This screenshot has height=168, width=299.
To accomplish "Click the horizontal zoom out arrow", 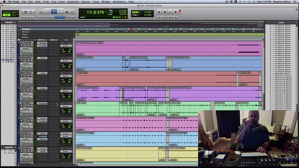I will (23, 12).
